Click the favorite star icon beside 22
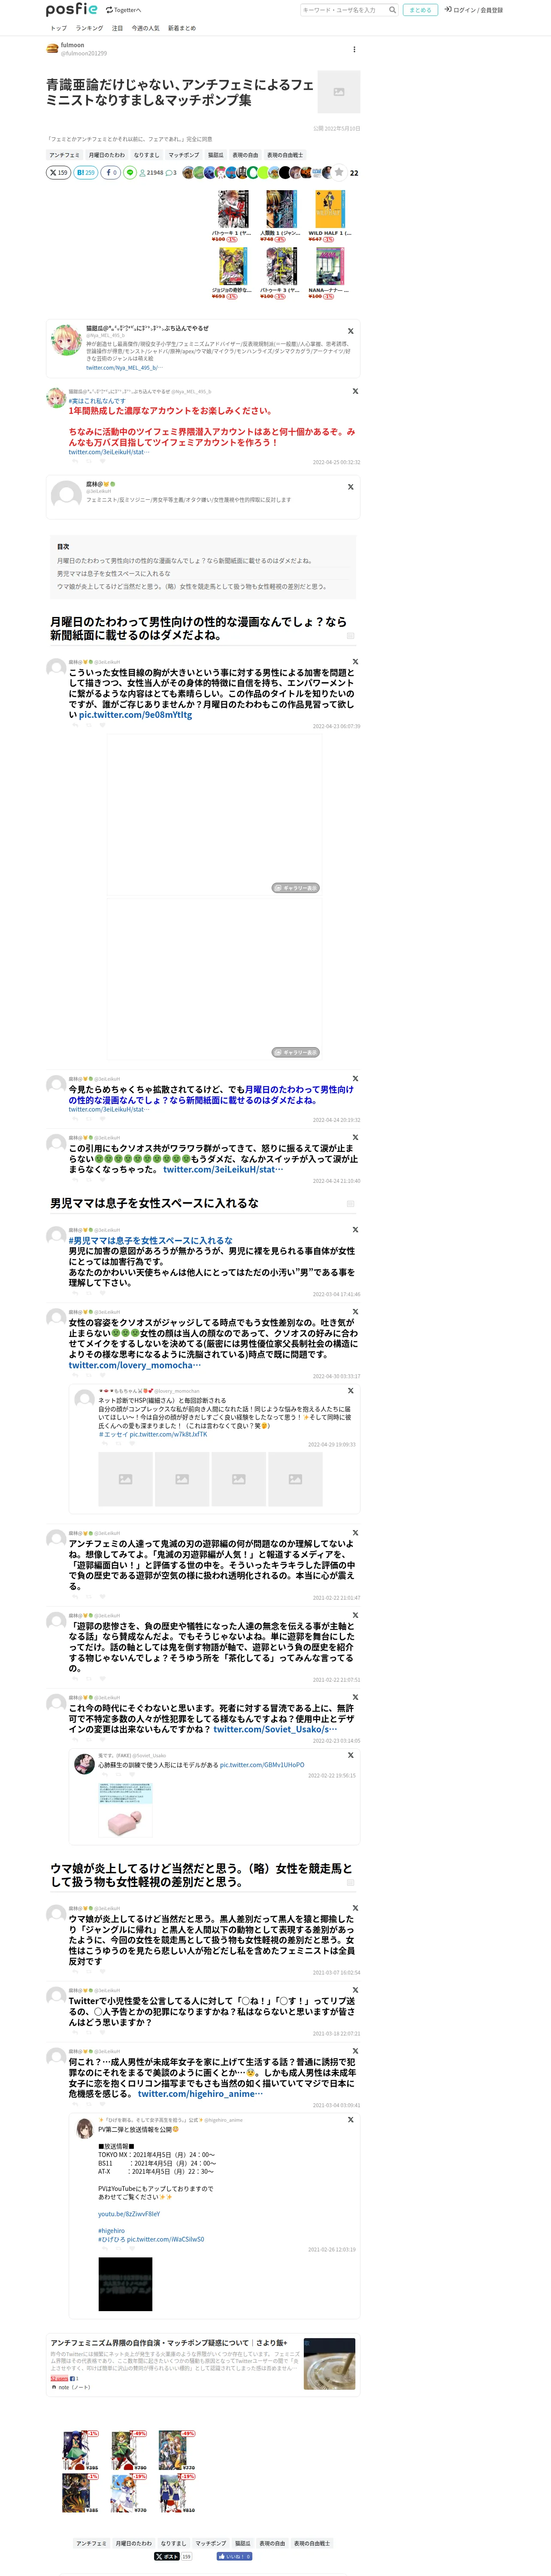Image resolution: width=551 pixels, height=2576 pixels. 339,172
